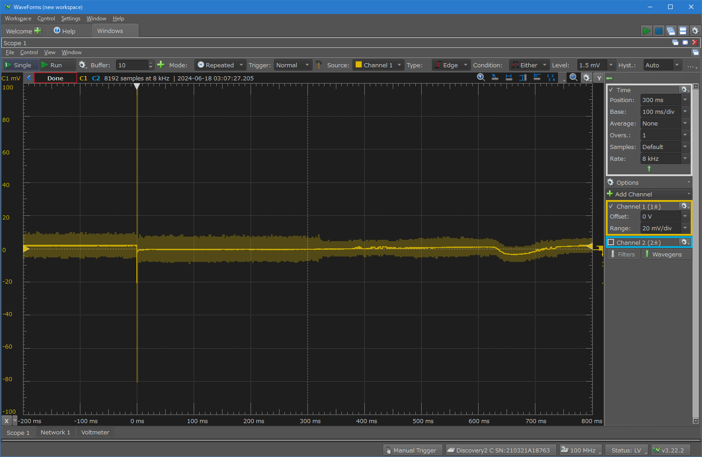Open the Average dropdown showing None
The image size is (702, 457).
[665, 123]
